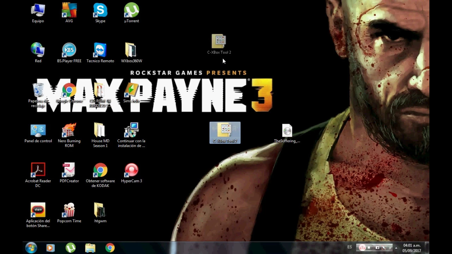
Task: Select the CD-ROM 03 JURIDICO folder
Action: (100, 95)
